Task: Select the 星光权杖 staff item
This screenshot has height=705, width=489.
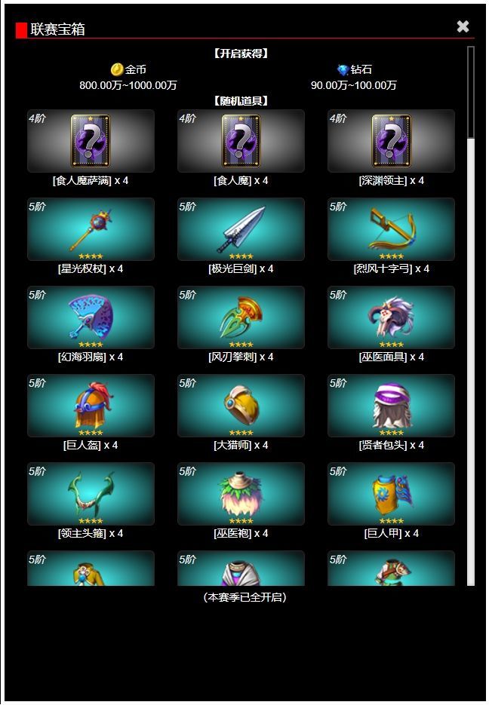Action: pyautogui.click(x=91, y=229)
